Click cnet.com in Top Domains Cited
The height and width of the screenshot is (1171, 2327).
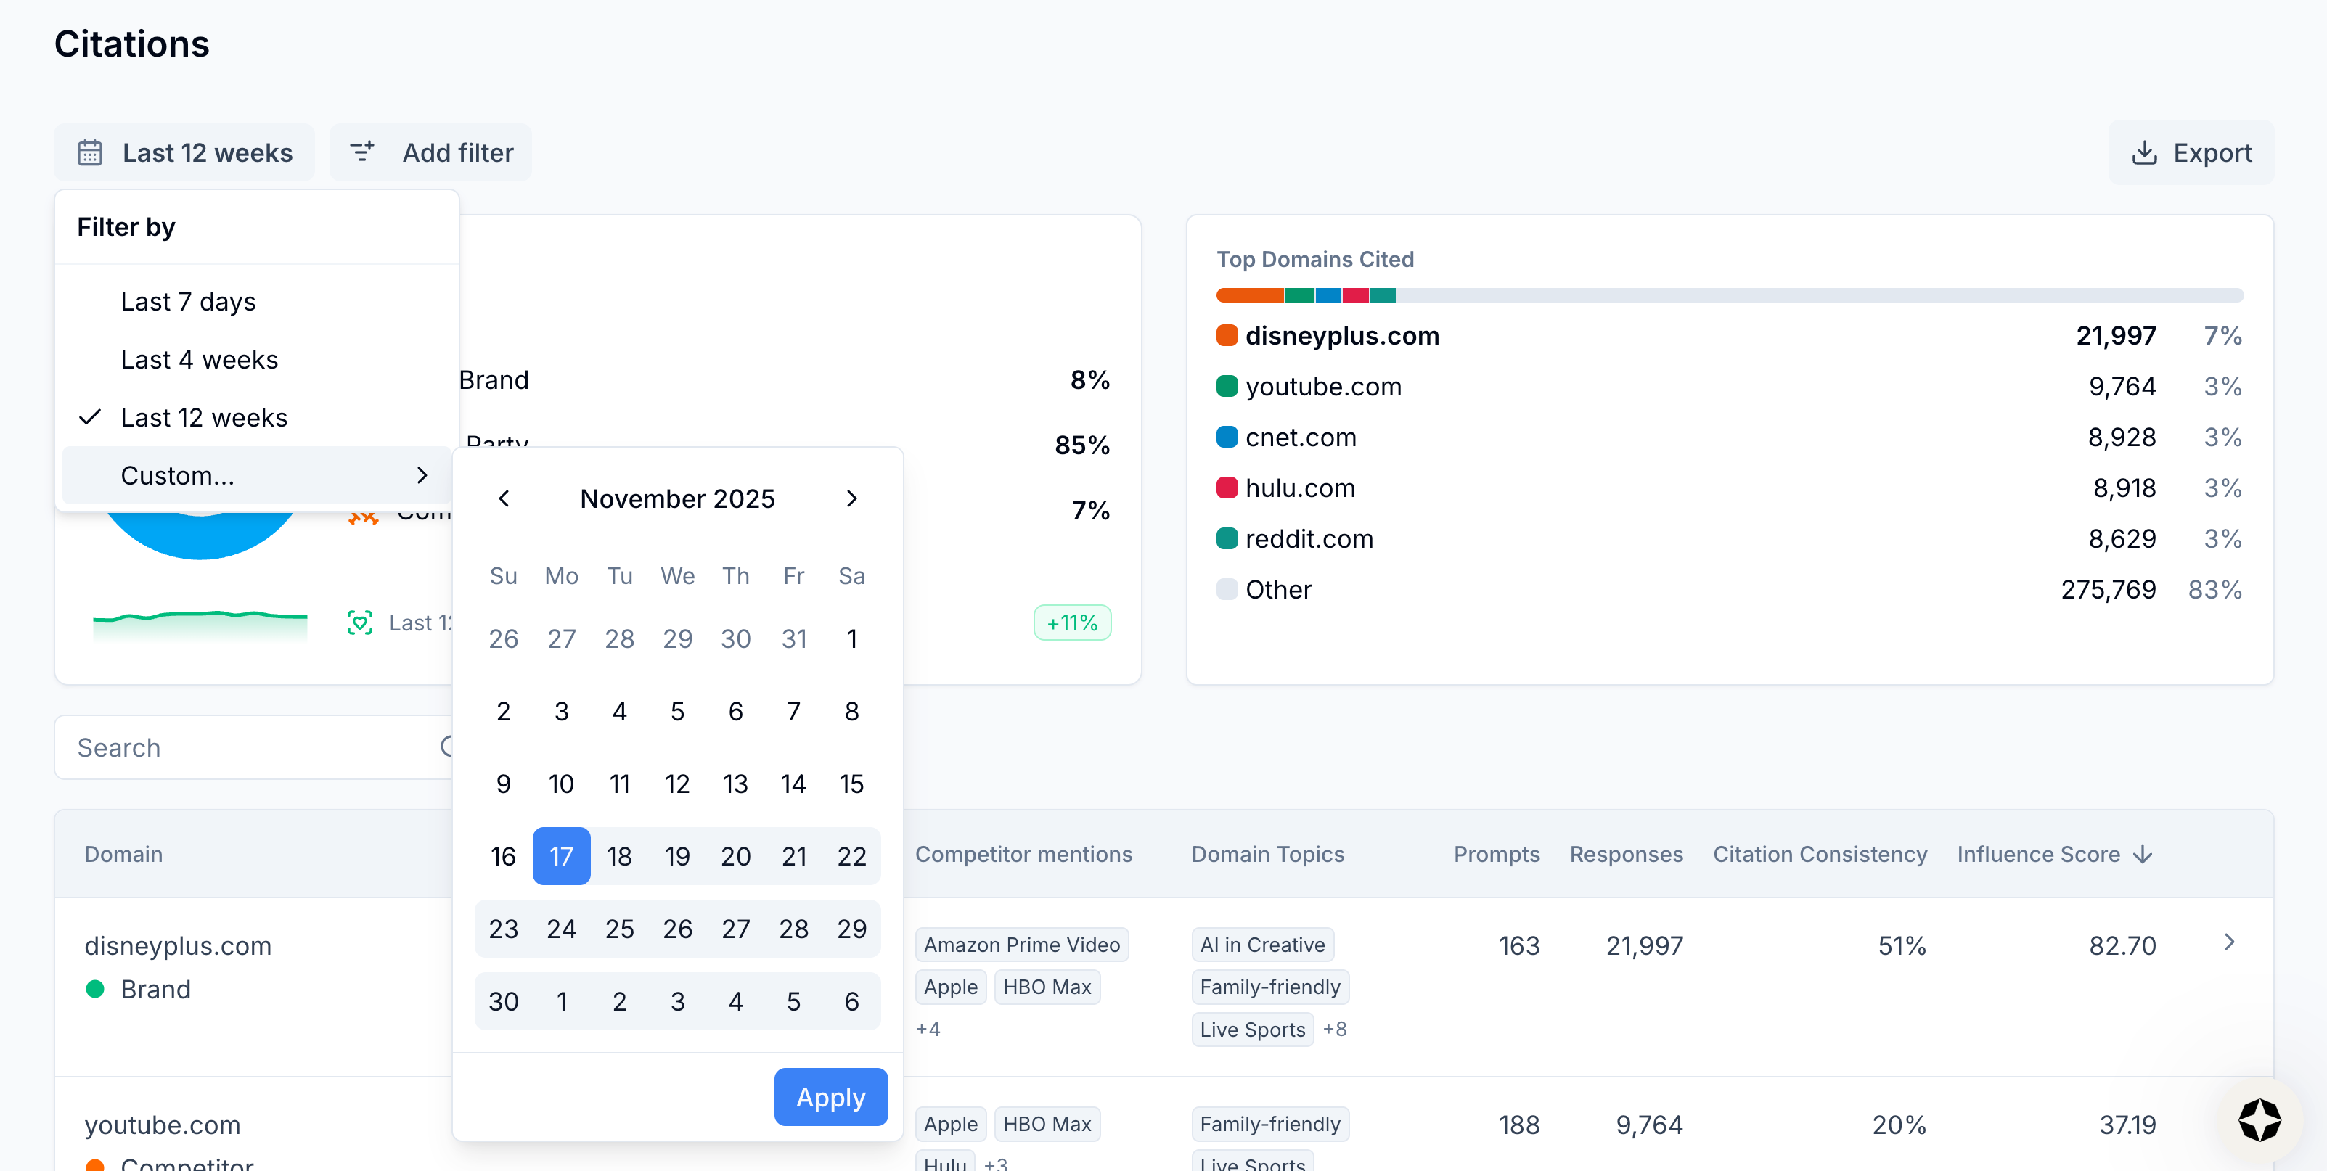pyautogui.click(x=1300, y=437)
